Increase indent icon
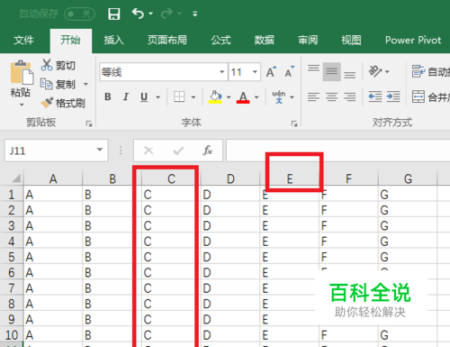This screenshot has height=347, width=450. pos(393,96)
